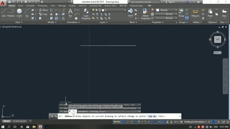Expand the Properties panel
Viewport: 230px width, 129px height.
pyautogui.click(x=158, y=22)
